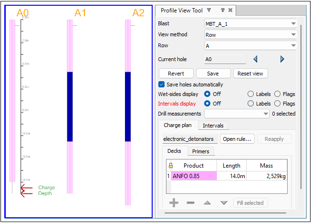Click the Current hole field showing A0
311x223 pixels.
(x=225, y=59)
